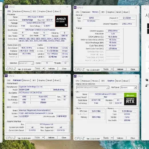The image size is (149, 149).
Task: Click the CPU-Z app icon in top-left window
Action: tap(7, 7)
